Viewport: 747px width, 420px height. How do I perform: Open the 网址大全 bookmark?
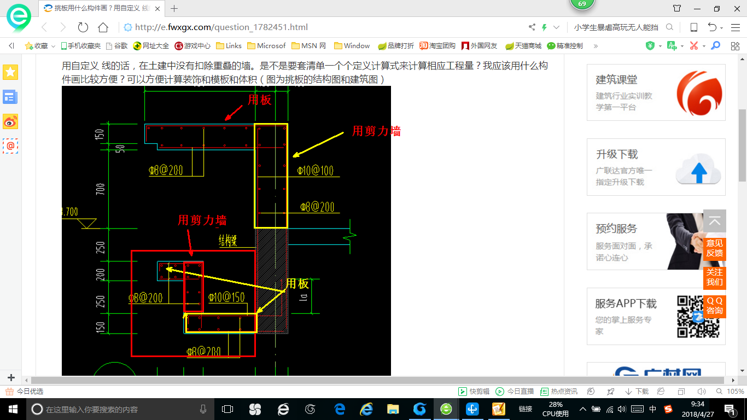tap(151, 46)
